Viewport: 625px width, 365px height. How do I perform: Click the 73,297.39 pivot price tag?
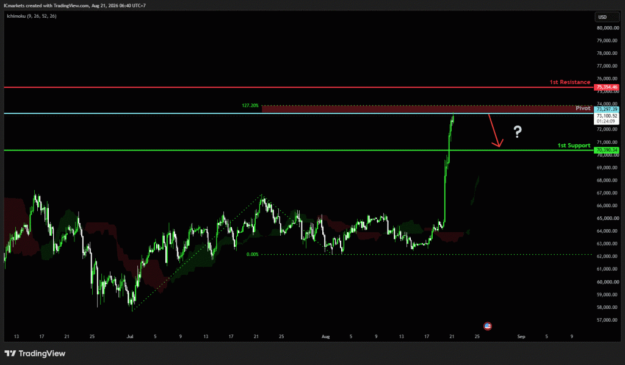pos(607,109)
